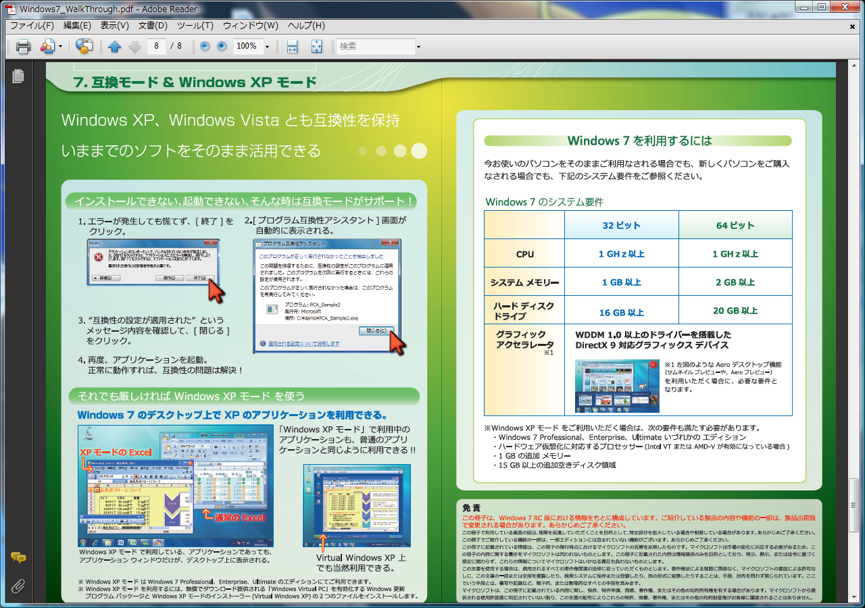The height and width of the screenshot is (608, 865).
Task: Click the Windows 7 を利用するには heading
Action: click(x=639, y=141)
